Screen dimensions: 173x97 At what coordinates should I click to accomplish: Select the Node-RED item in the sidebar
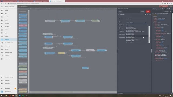click(x=8, y=40)
